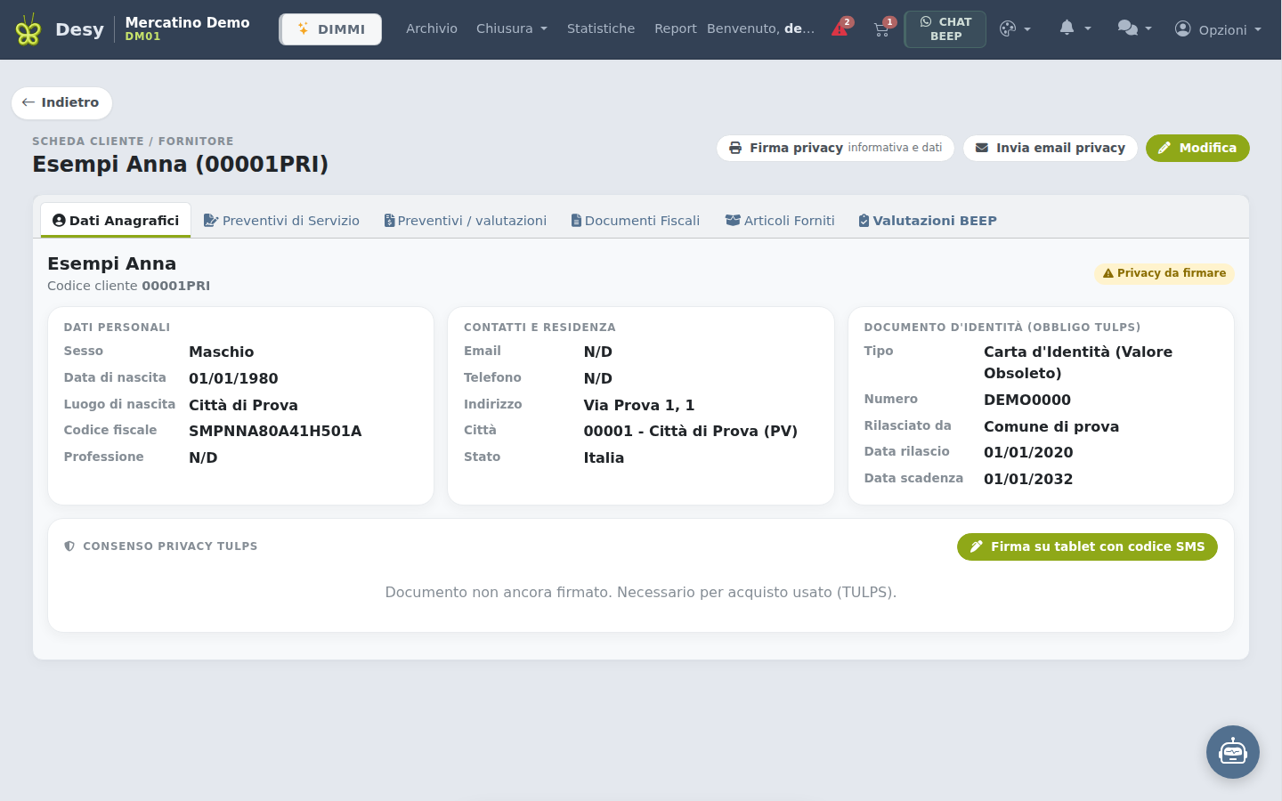1282x801 pixels.
Task: Click the release date 01/01/2020
Action: [x=1028, y=452]
